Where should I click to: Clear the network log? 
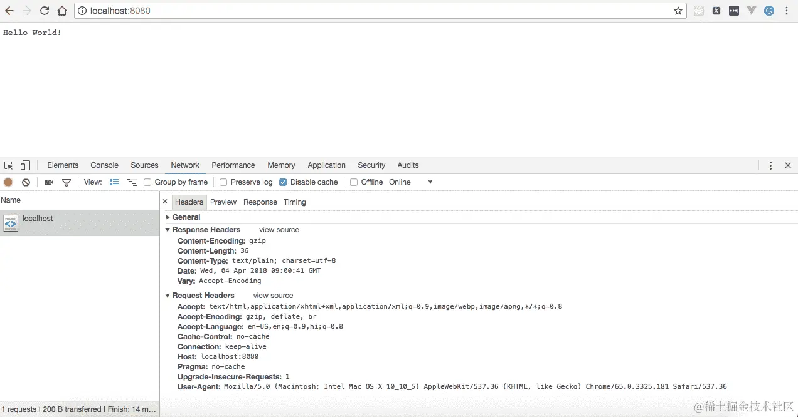point(26,182)
